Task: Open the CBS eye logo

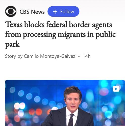Action: (11, 11)
